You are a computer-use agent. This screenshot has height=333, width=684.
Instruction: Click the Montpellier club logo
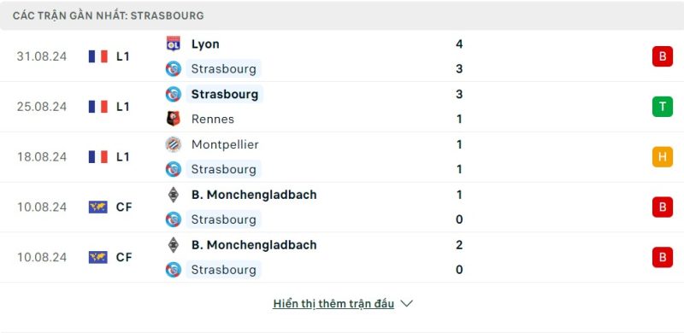[x=174, y=144]
